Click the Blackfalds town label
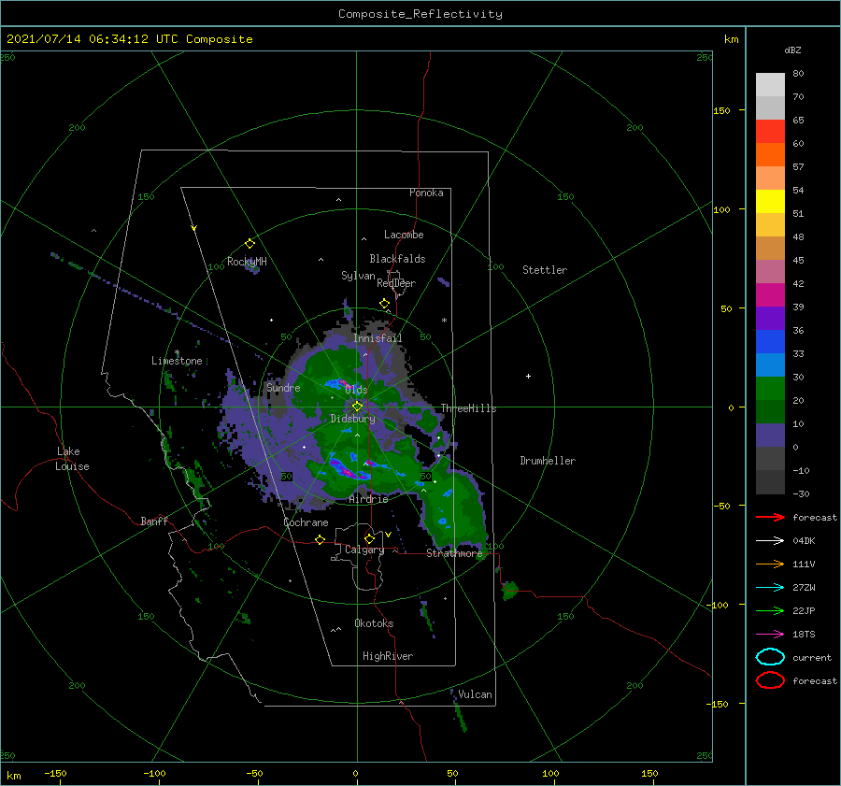The width and height of the screenshot is (841, 786). (x=397, y=259)
